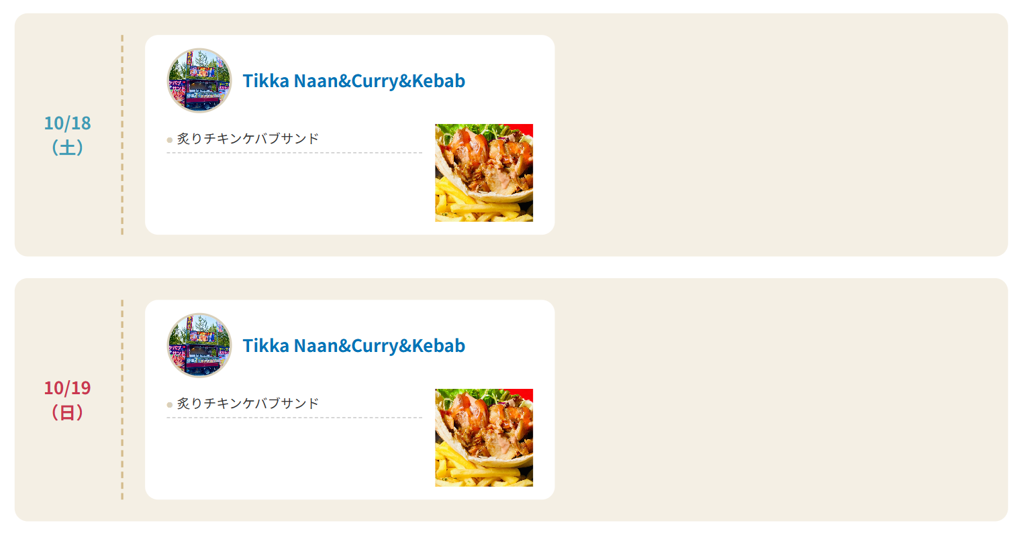Click the bullet dot beside the 10/18 menu item
Viewport: 1025px width, 533px height.
(170, 140)
